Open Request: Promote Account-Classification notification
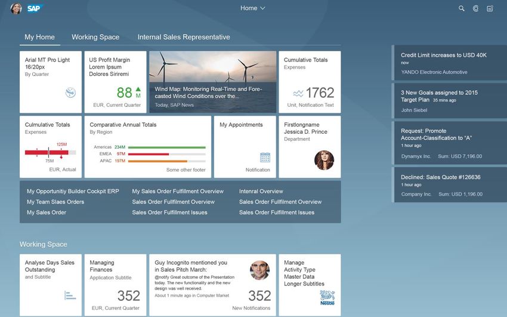 pos(450,143)
